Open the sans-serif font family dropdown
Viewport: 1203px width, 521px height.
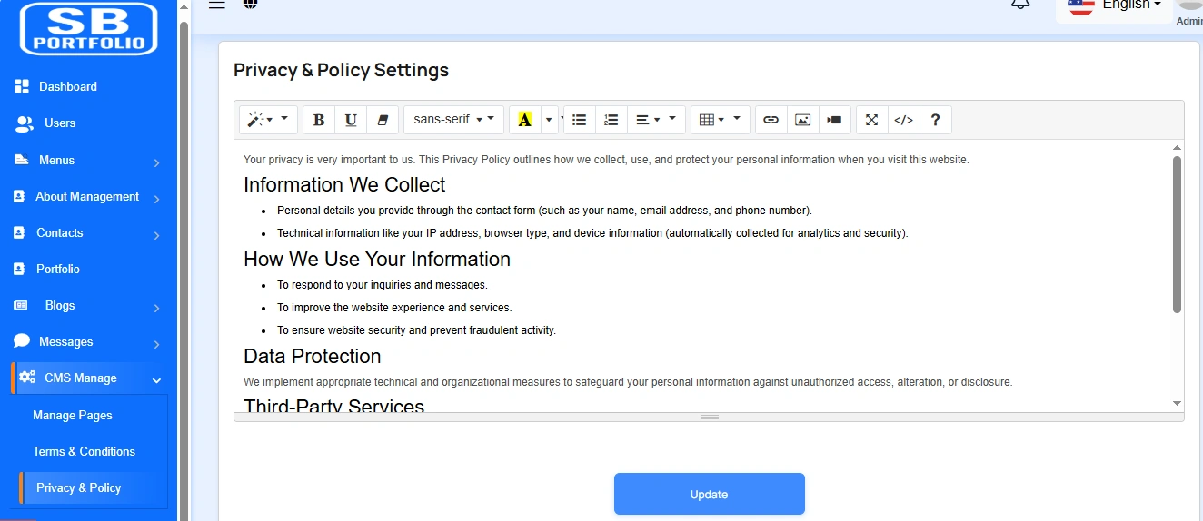point(453,120)
